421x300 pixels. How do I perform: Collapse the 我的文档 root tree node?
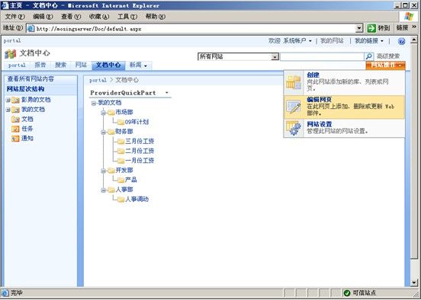94,104
